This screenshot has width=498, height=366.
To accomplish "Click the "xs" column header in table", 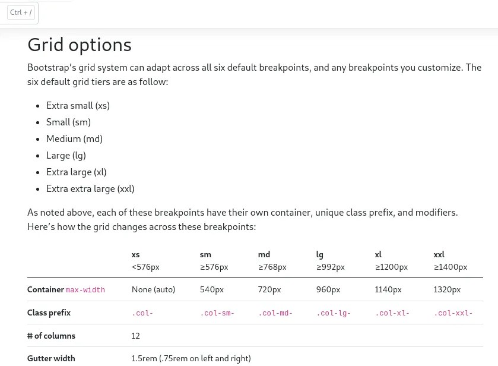I will pos(136,254).
